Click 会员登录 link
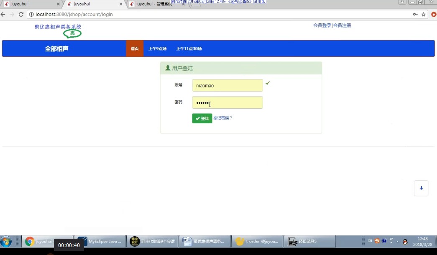This screenshot has width=437, height=255. [x=322, y=25]
